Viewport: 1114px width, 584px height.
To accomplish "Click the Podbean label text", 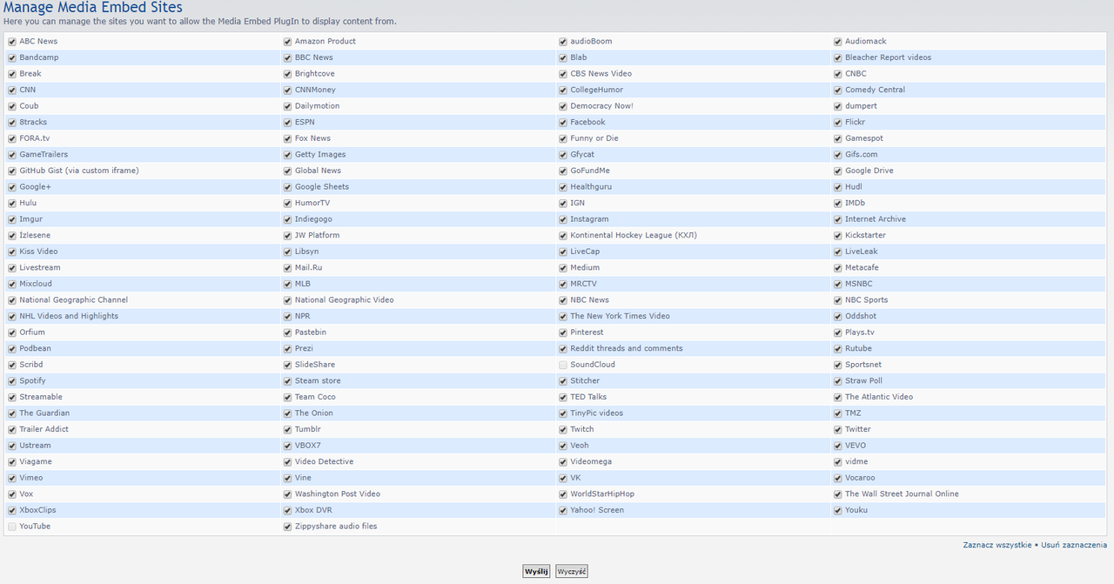I will click(35, 348).
